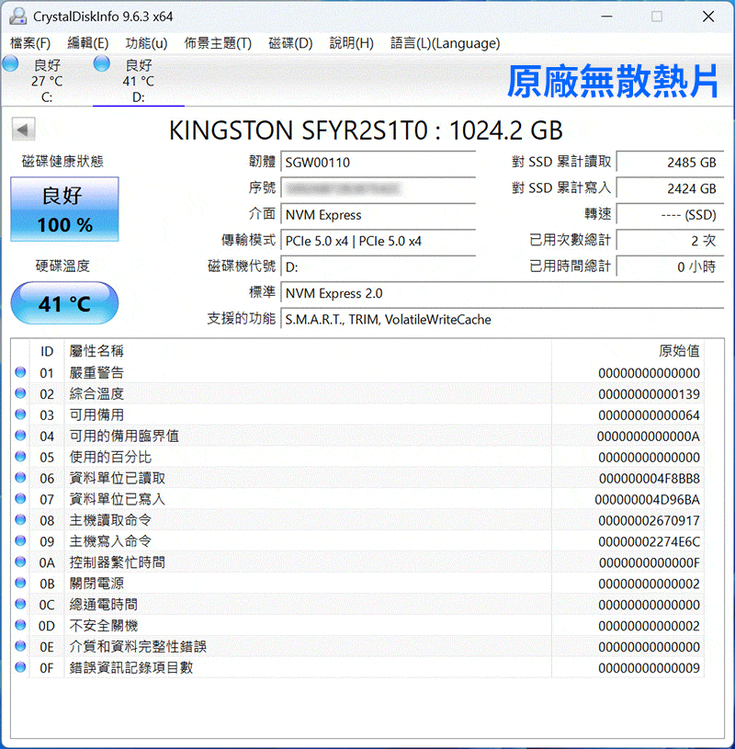Viewport: 735px width, 749px height.
Task: Select the D: drive tab at 41 °C
Action: tap(139, 81)
